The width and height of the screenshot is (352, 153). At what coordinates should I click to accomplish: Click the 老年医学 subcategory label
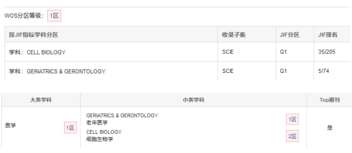point(97,122)
